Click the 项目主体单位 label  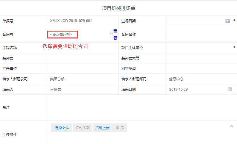(x=132, y=48)
